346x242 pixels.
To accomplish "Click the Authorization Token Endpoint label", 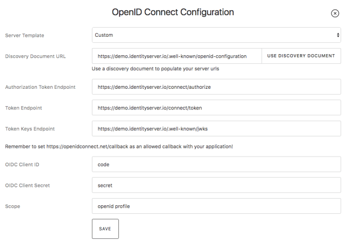I will pos(41,87).
